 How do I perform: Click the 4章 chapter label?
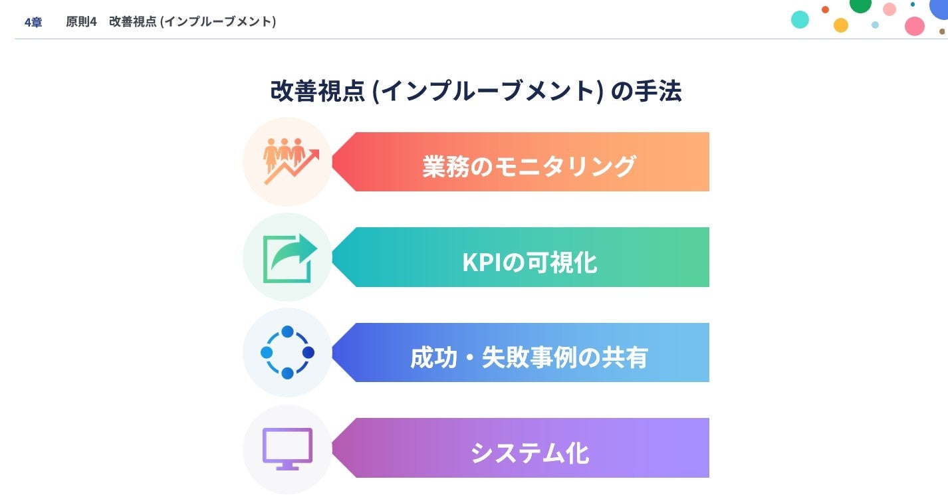pyautogui.click(x=33, y=22)
